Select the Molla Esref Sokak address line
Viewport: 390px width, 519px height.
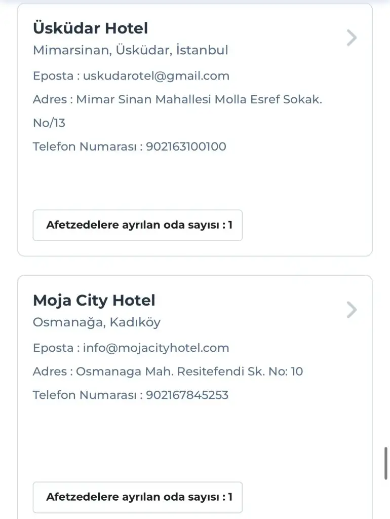[199, 99]
